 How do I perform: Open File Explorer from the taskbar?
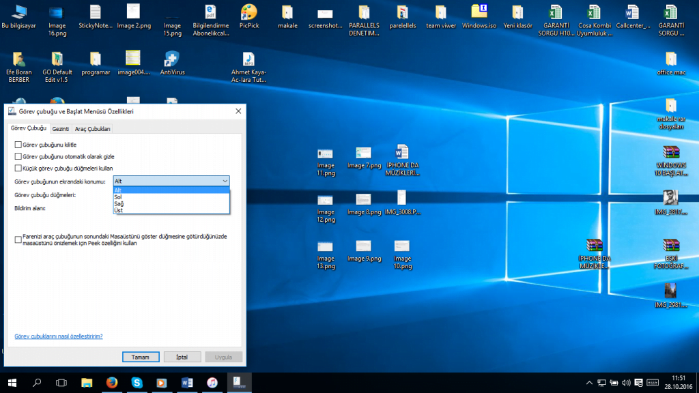point(86,382)
